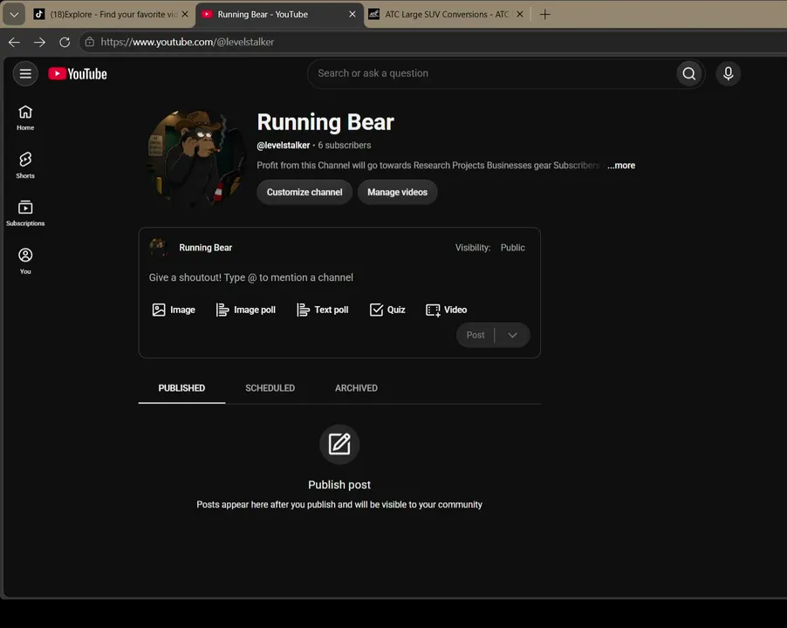Close the TikTok Explore tab
The width and height of the screenshot is (787, 628).
point(185,14)
